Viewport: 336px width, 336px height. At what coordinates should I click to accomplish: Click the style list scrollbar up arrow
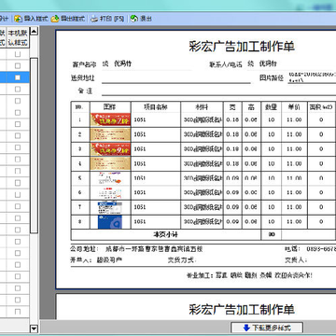pos(34,31)
